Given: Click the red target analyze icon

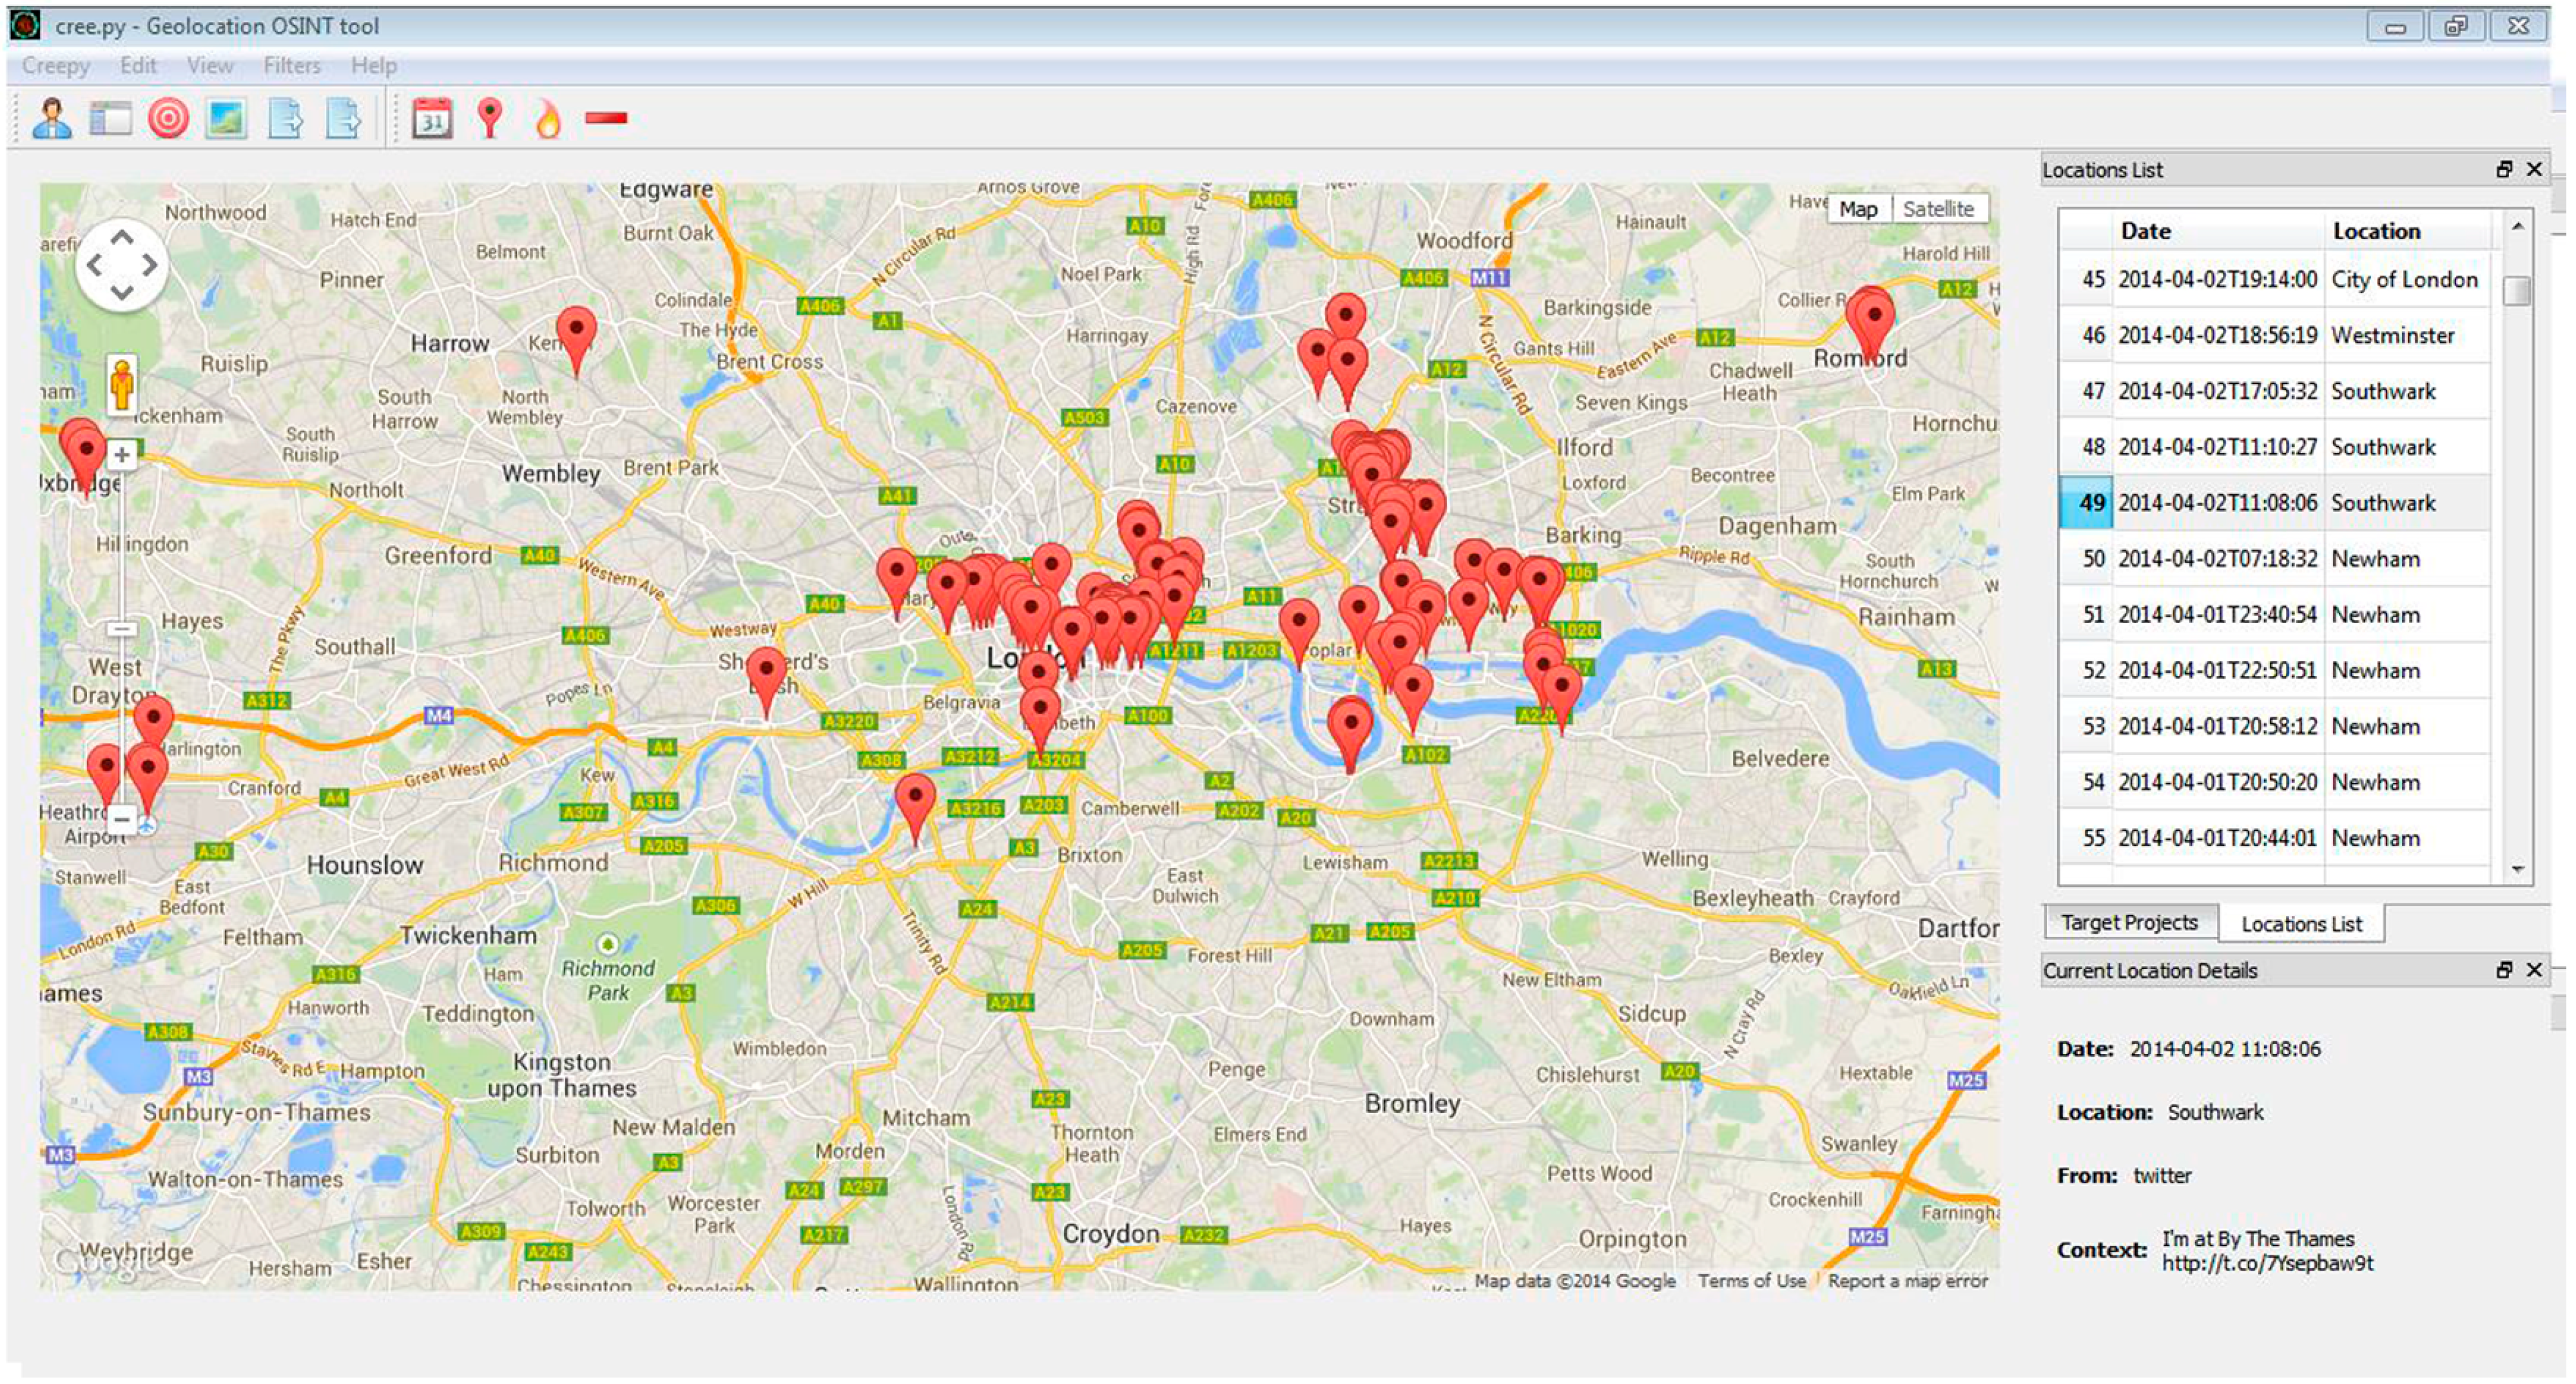Looking at the screenshot, I should (168, 118).
